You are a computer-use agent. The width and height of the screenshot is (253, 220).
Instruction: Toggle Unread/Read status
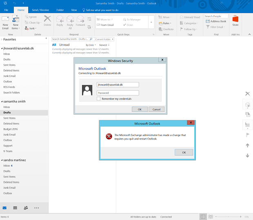190,17
